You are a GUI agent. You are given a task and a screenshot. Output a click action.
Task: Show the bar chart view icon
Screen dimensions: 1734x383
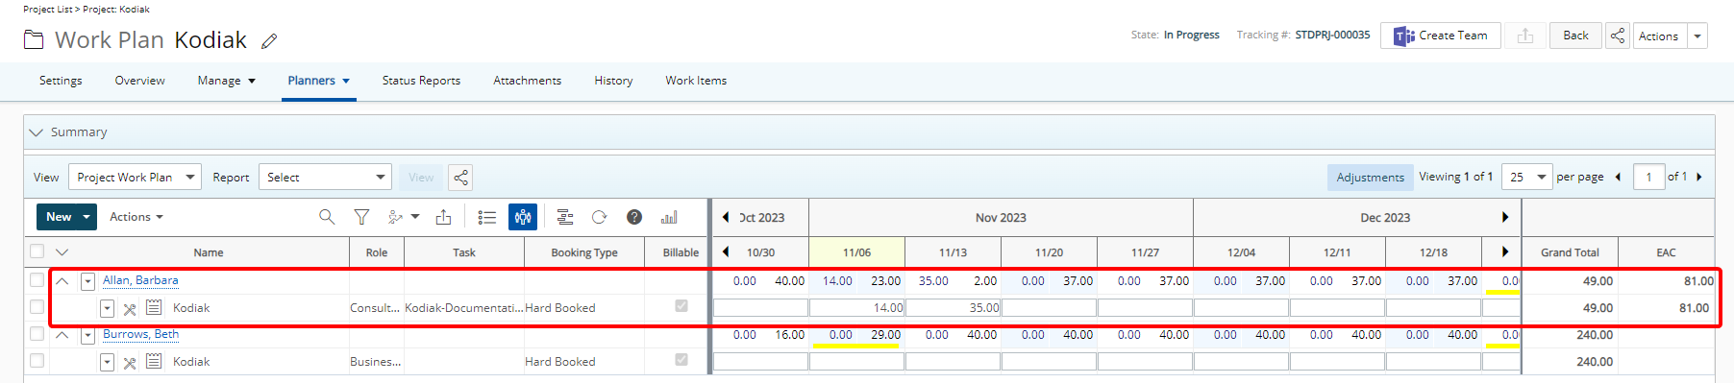[x=669, y=217]
